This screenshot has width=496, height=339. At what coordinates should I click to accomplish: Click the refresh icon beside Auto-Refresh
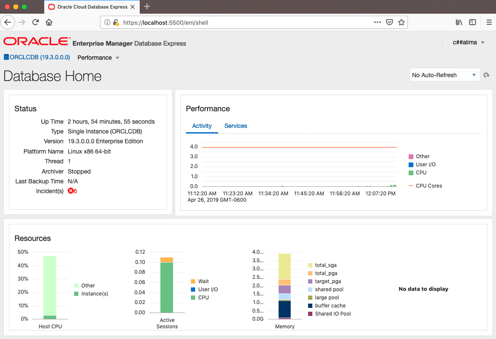tap(486, 75)
